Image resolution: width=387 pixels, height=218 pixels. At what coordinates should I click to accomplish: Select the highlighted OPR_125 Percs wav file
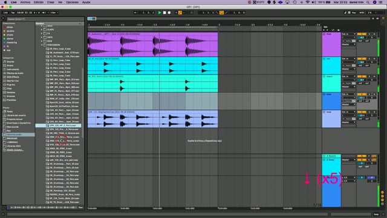click(59, 125)
